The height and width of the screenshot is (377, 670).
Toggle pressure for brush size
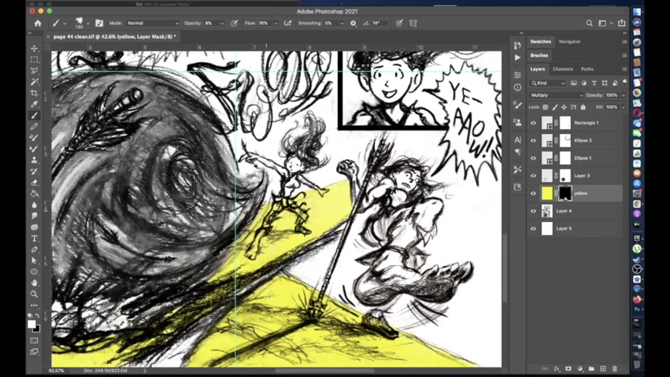(x=399, y=23)
